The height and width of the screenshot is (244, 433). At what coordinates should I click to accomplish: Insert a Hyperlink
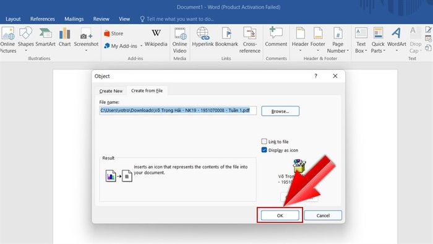[x=203, y=37]
